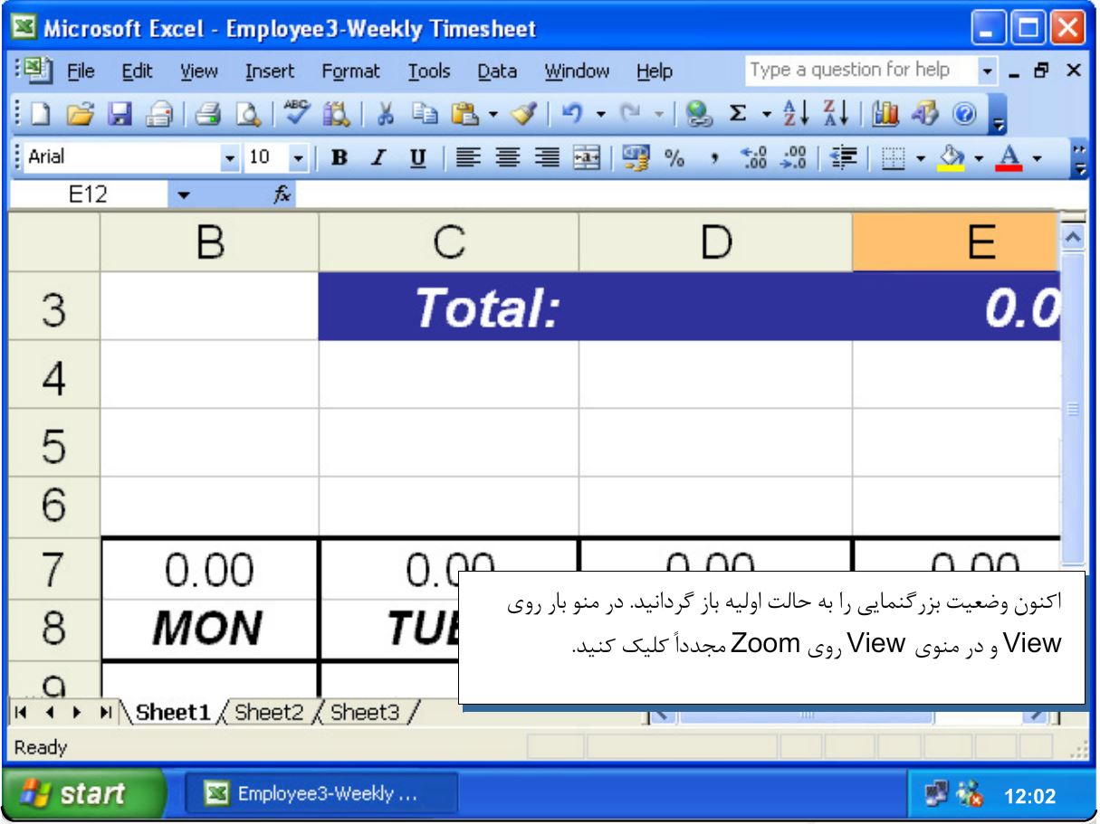Viewport: 1100px width, 824px height.
Task: Open the Data menu
Action: point(497,71)
